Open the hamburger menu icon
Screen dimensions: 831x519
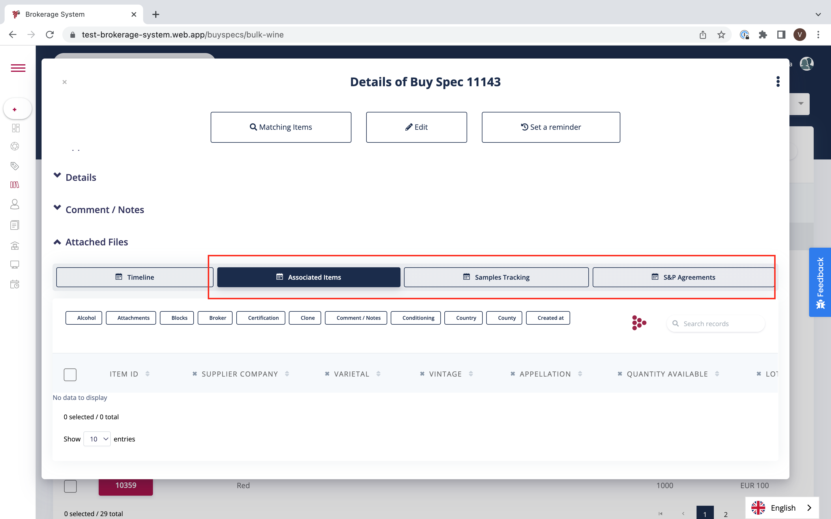[18, 68]
